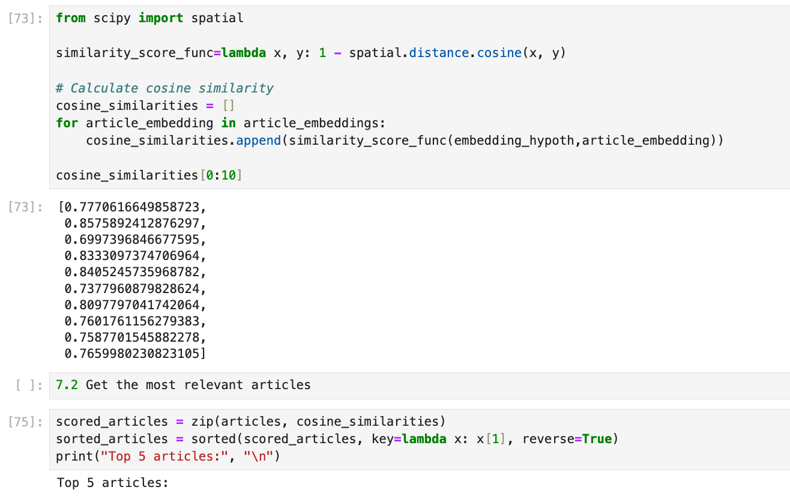Click the print("Top 5 articles:") line
The height and width of the screenshot is (496, 790).
point(168,457)
